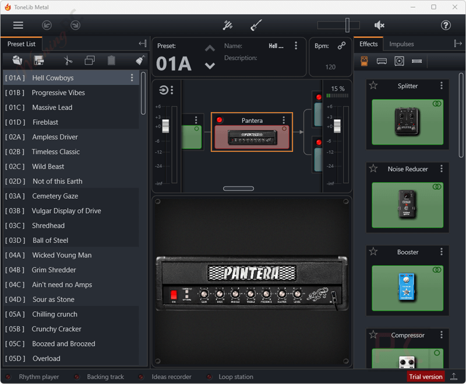The width and height of the screenshot is (466, 384).
Task: Click the input source icon
Action: (x=164, y=90)
